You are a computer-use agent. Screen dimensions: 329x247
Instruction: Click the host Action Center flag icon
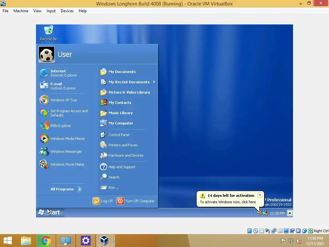(x=283, y=241)
